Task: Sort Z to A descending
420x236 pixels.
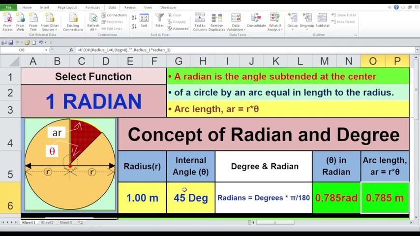Action: pyautogui.click(x=134, y=26)
